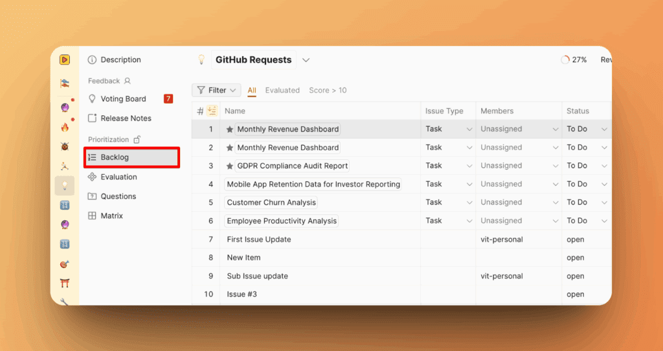Click the row ordering icon beside # header

tap(212, 111)
